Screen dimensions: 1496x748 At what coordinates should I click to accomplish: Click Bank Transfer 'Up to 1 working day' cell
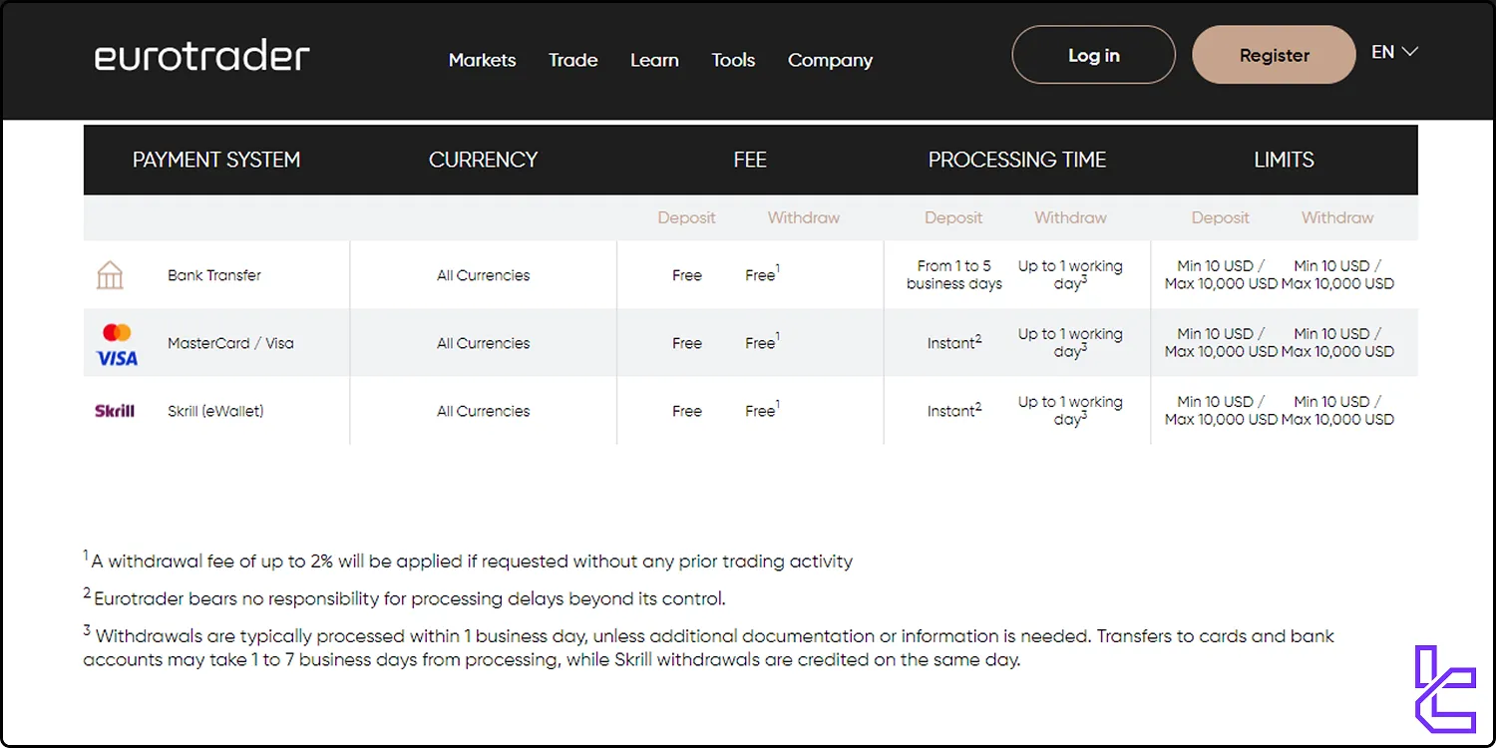tap(1070, 275)
